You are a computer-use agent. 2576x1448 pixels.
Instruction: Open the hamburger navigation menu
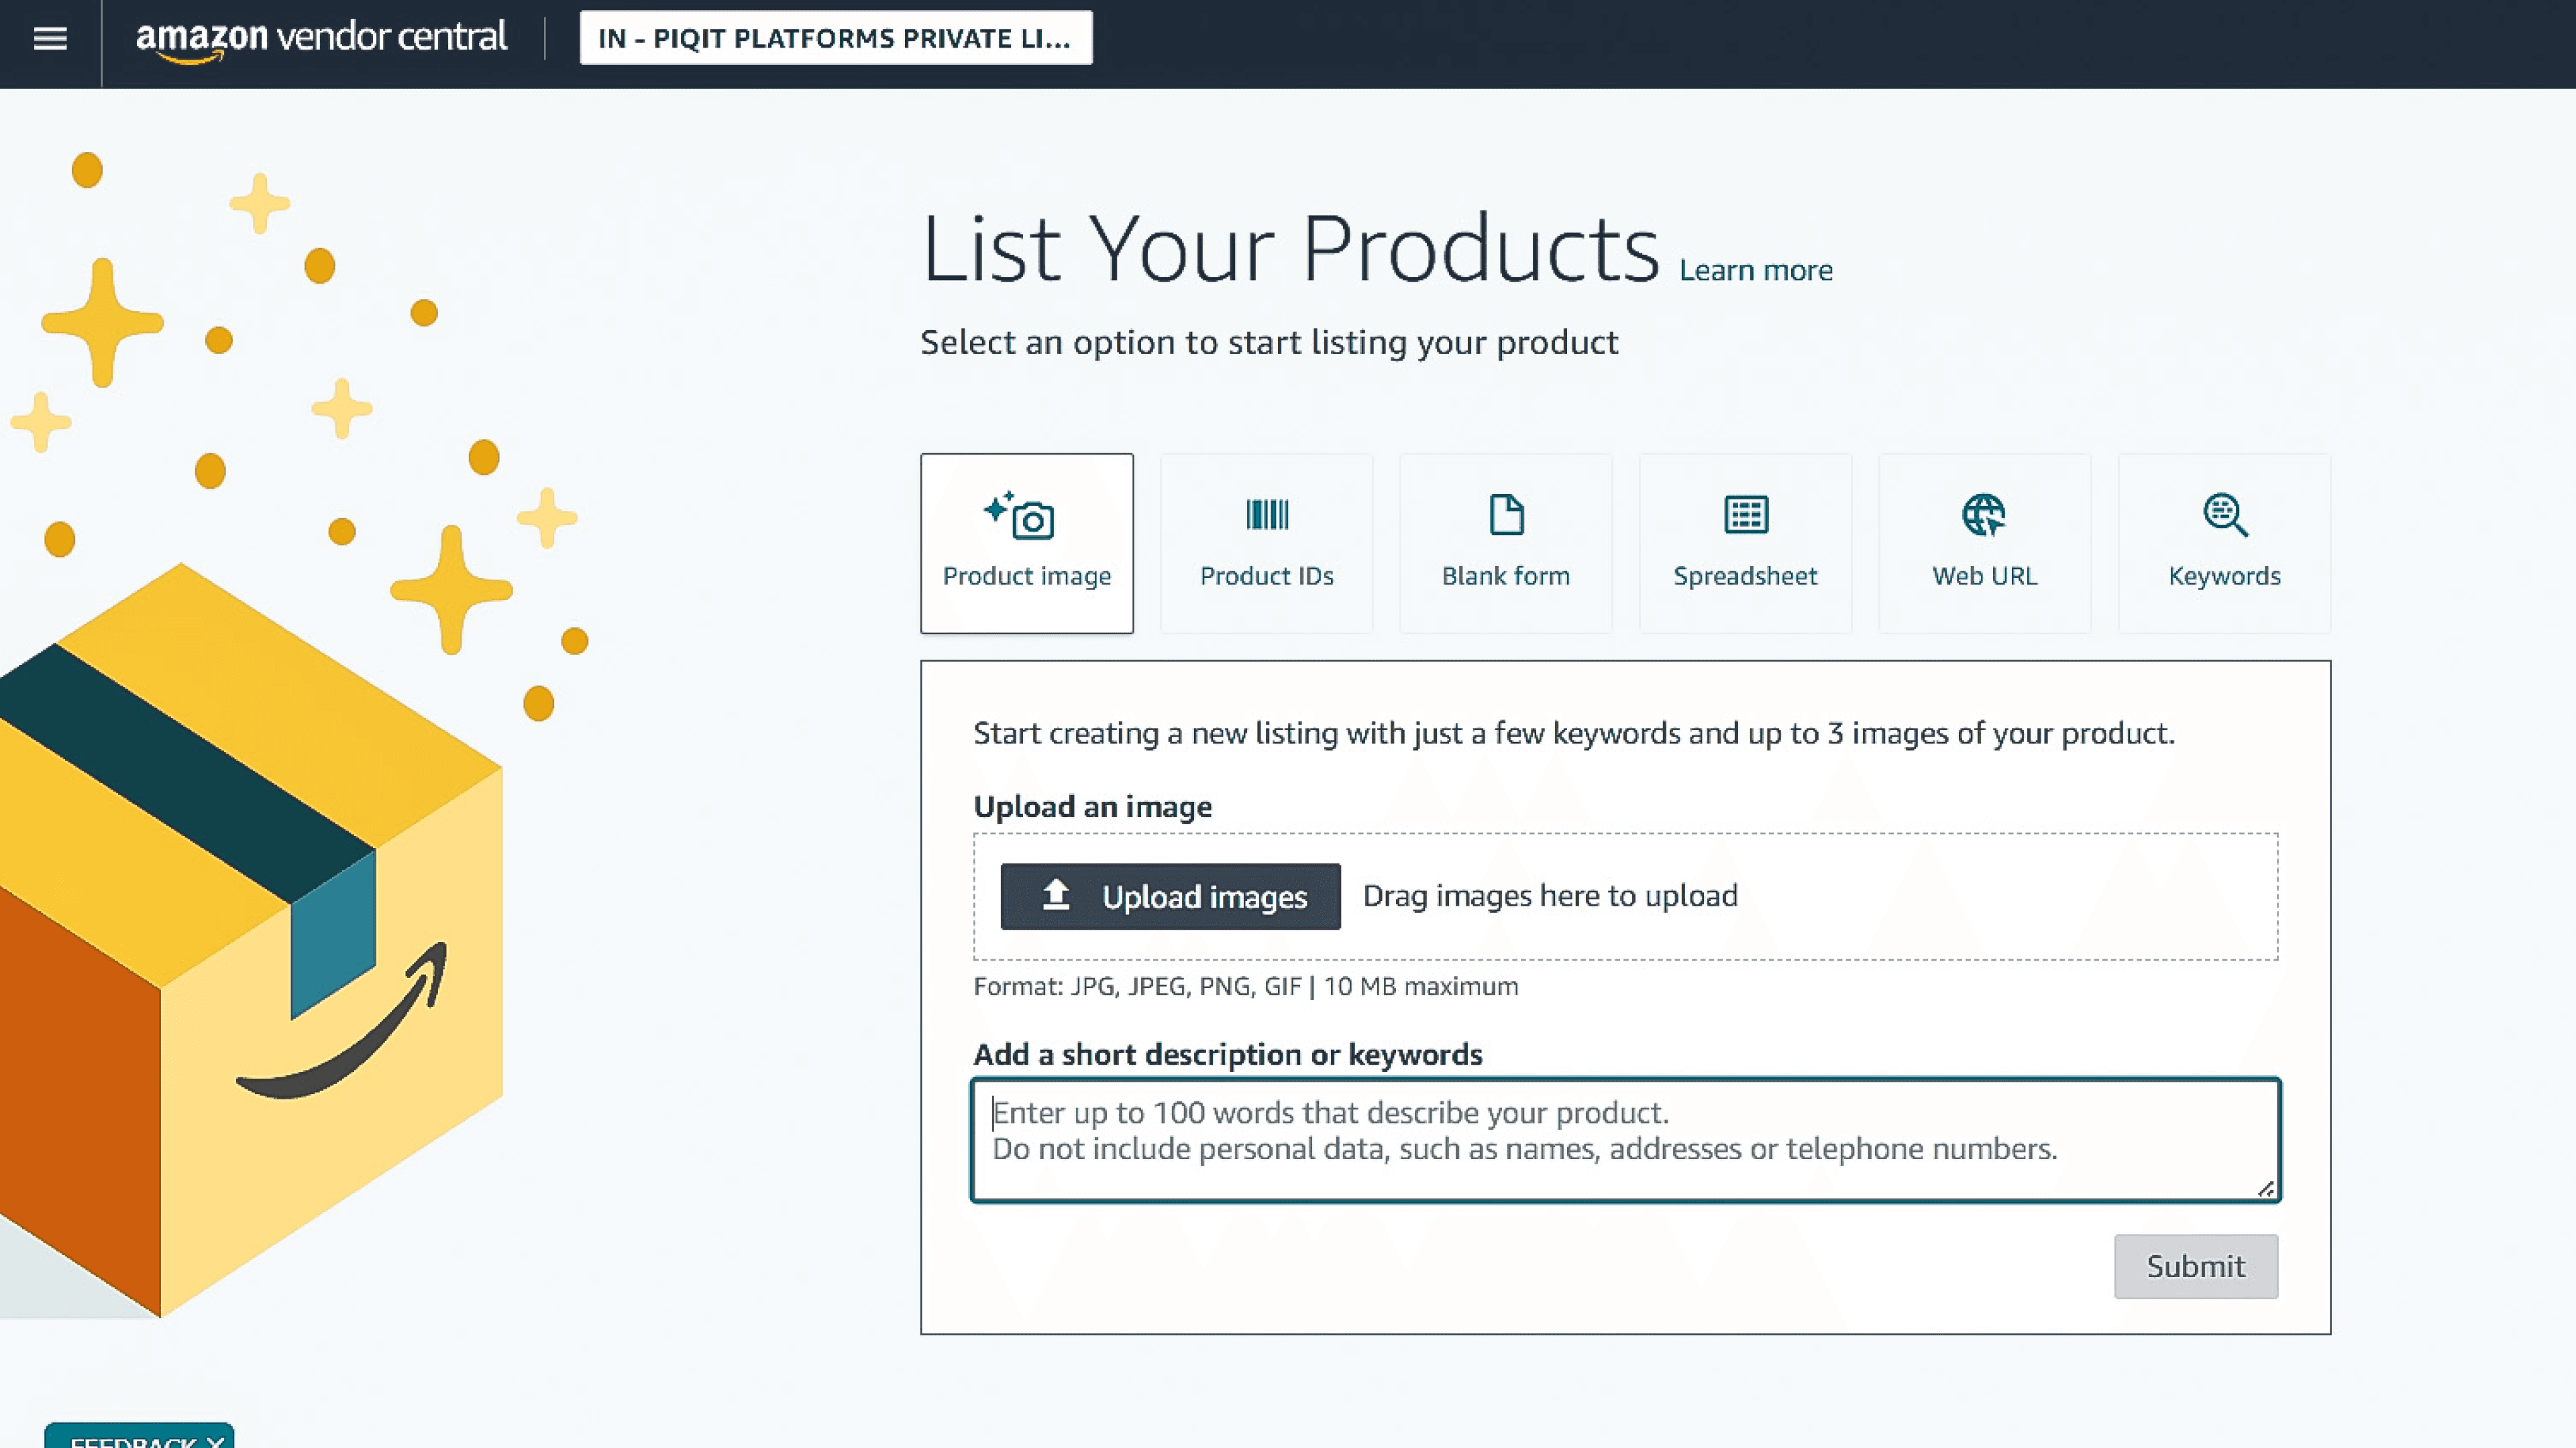(x=50, y=39)
